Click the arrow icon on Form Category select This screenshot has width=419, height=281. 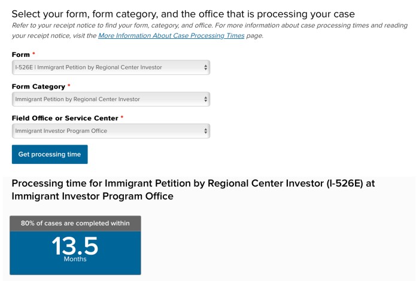tap(206, 99)
